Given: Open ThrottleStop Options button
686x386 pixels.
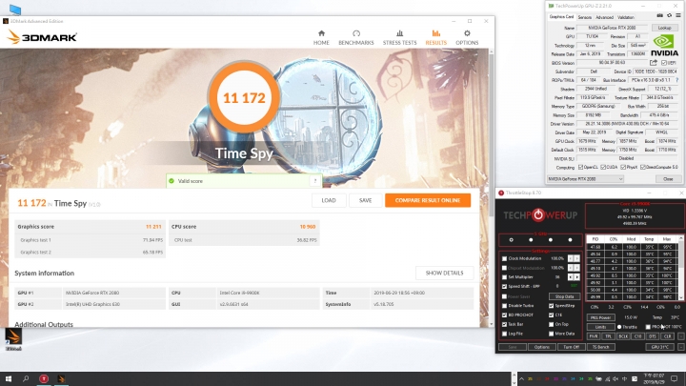Looking at the screenshot, I should (x=541, y=347).
